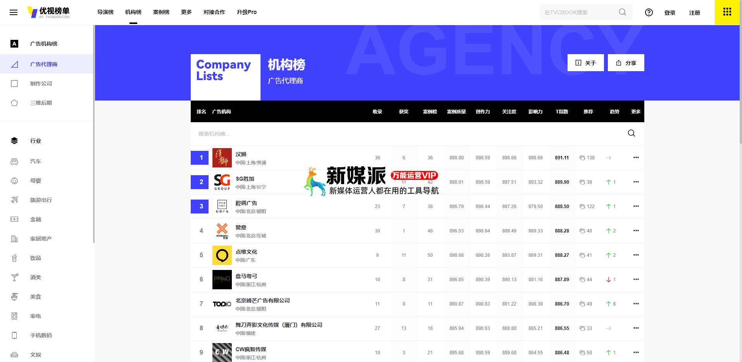Click the 北京峰芒广告有限公司 agency name
The width and height of the screenshot is (742, 362).
(263, 301)
